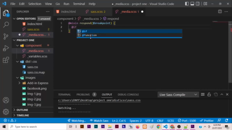The image size is (232, 130).
Task: Select @function autocomplete suggestion
Action: point(129,35)
